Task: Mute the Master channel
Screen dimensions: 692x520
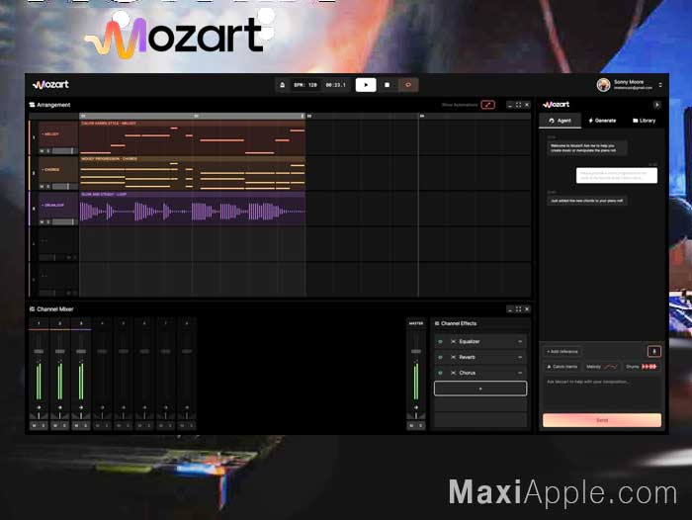Action: coord(411,425)
